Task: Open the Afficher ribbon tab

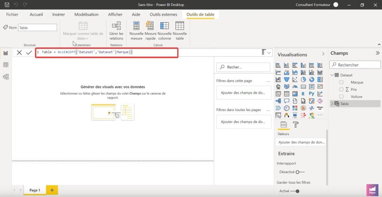Action: point(115,15)
